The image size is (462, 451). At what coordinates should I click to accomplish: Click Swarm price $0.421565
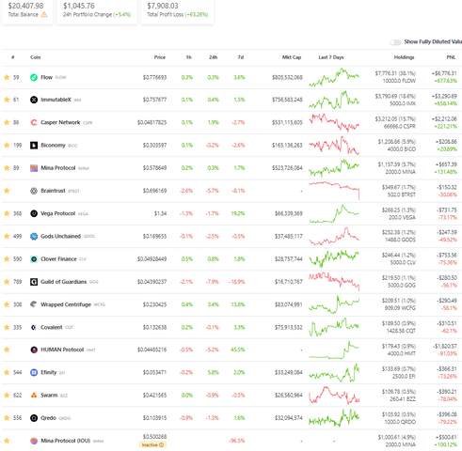pos(154,396)
